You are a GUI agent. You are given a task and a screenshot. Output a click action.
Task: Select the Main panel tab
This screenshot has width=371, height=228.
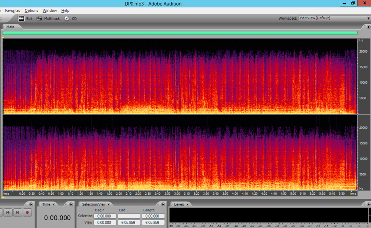(x=10, y=27)
